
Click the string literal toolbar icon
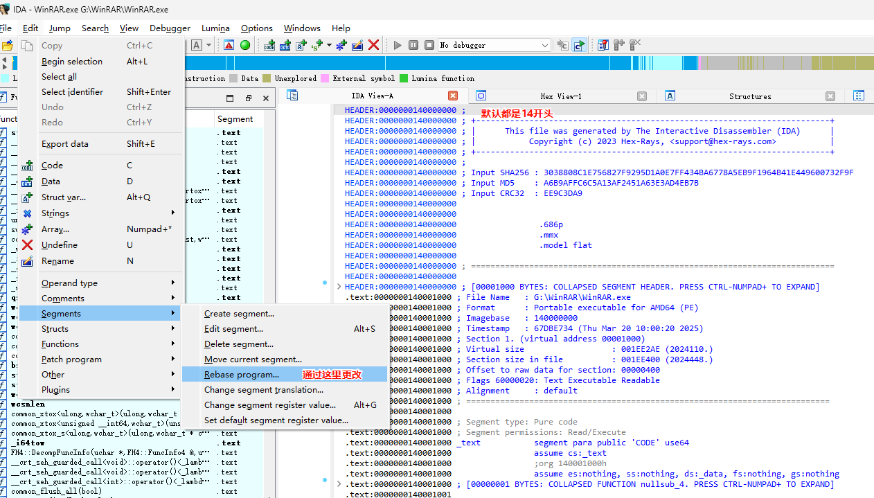click(x=317, y=45)
